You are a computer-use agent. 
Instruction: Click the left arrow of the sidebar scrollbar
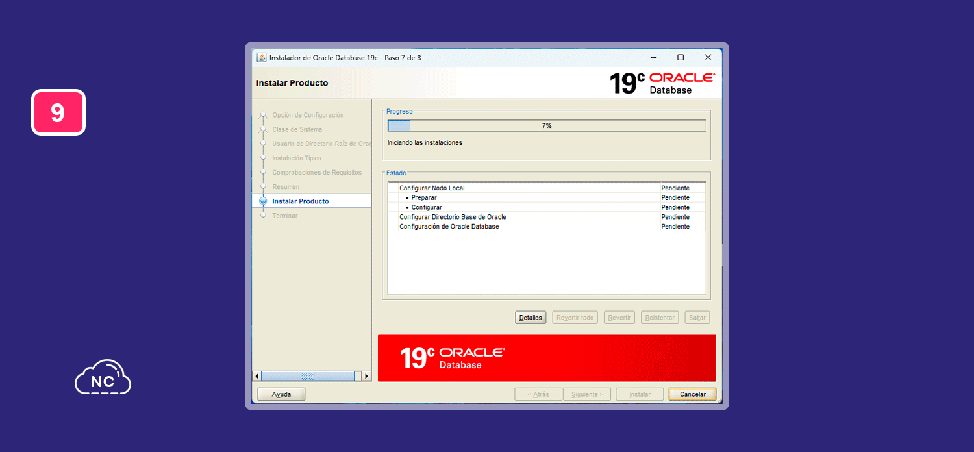(x=256, y=376)
